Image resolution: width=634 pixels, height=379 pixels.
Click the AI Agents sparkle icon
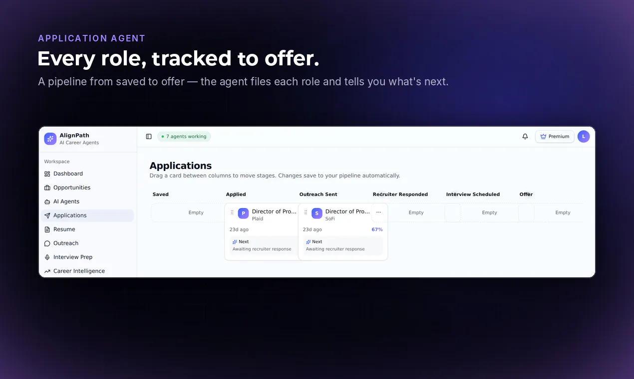[x=47, y=202]
